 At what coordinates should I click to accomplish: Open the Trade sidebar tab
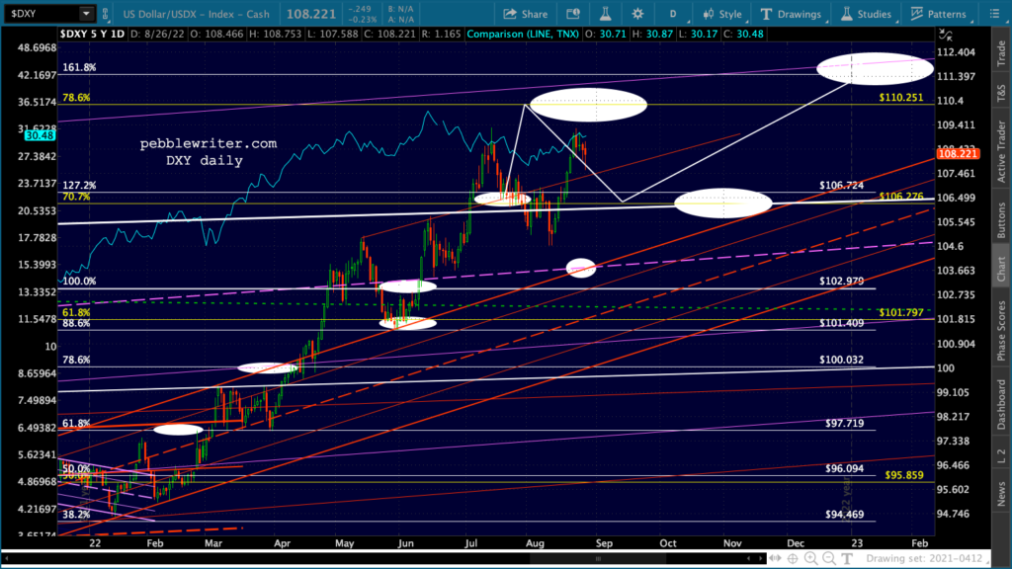point(1001,53)
